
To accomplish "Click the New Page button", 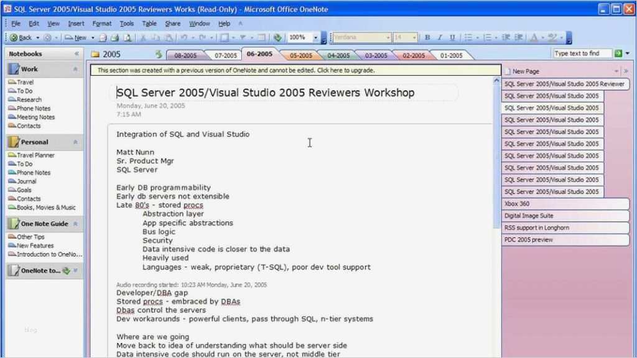I will click(521, 70).
